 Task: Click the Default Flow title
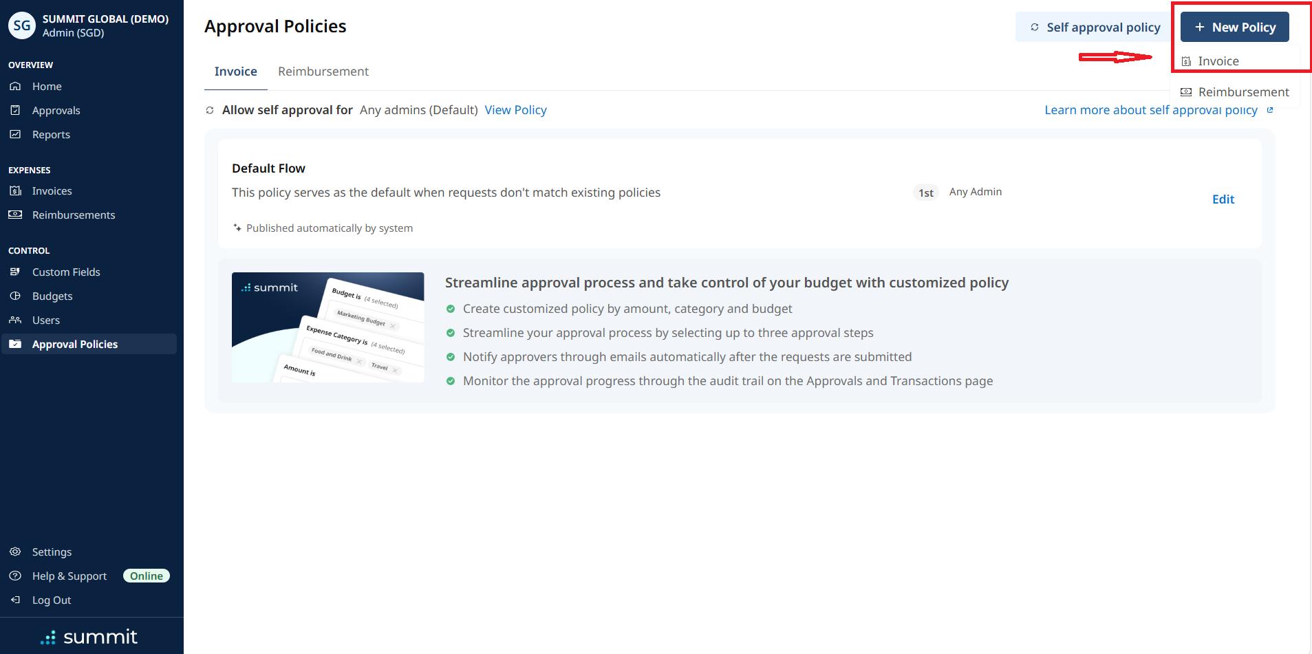pyautogui.click(x=268, y=168)
